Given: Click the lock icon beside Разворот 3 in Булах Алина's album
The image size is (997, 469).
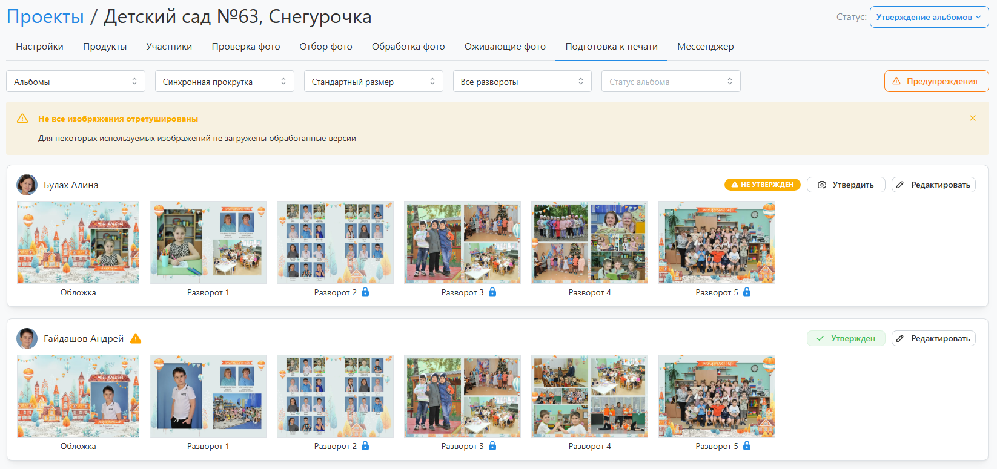Looking at the screenshot, I should click(x=492, y=292).
